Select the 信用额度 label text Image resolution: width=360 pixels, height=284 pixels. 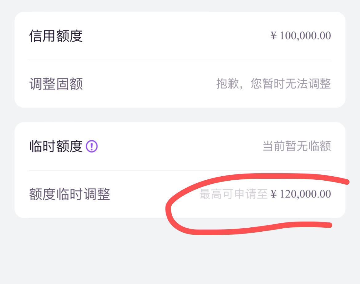point(56,36)
